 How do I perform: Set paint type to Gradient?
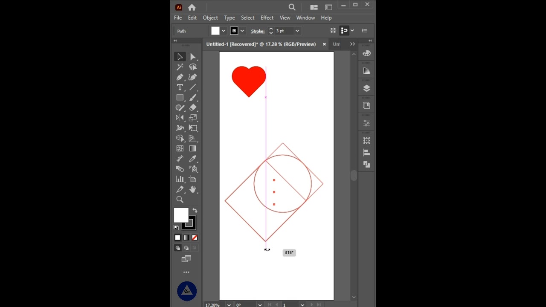pyautogui.click(x=186, y=237)
